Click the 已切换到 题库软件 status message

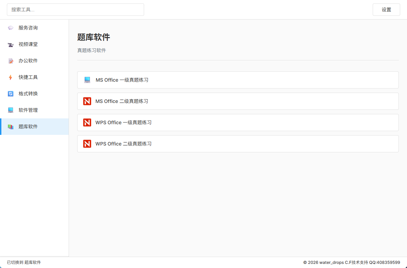(24, 263)
